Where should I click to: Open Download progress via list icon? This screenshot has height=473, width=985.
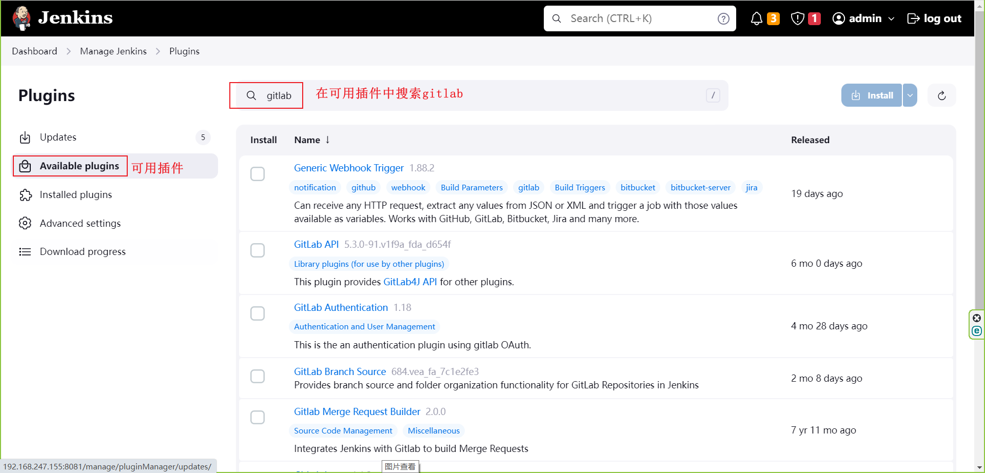pos(25,251)
